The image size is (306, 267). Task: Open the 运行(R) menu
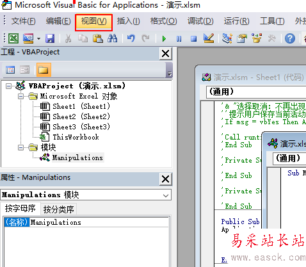(x=236, y=21)
